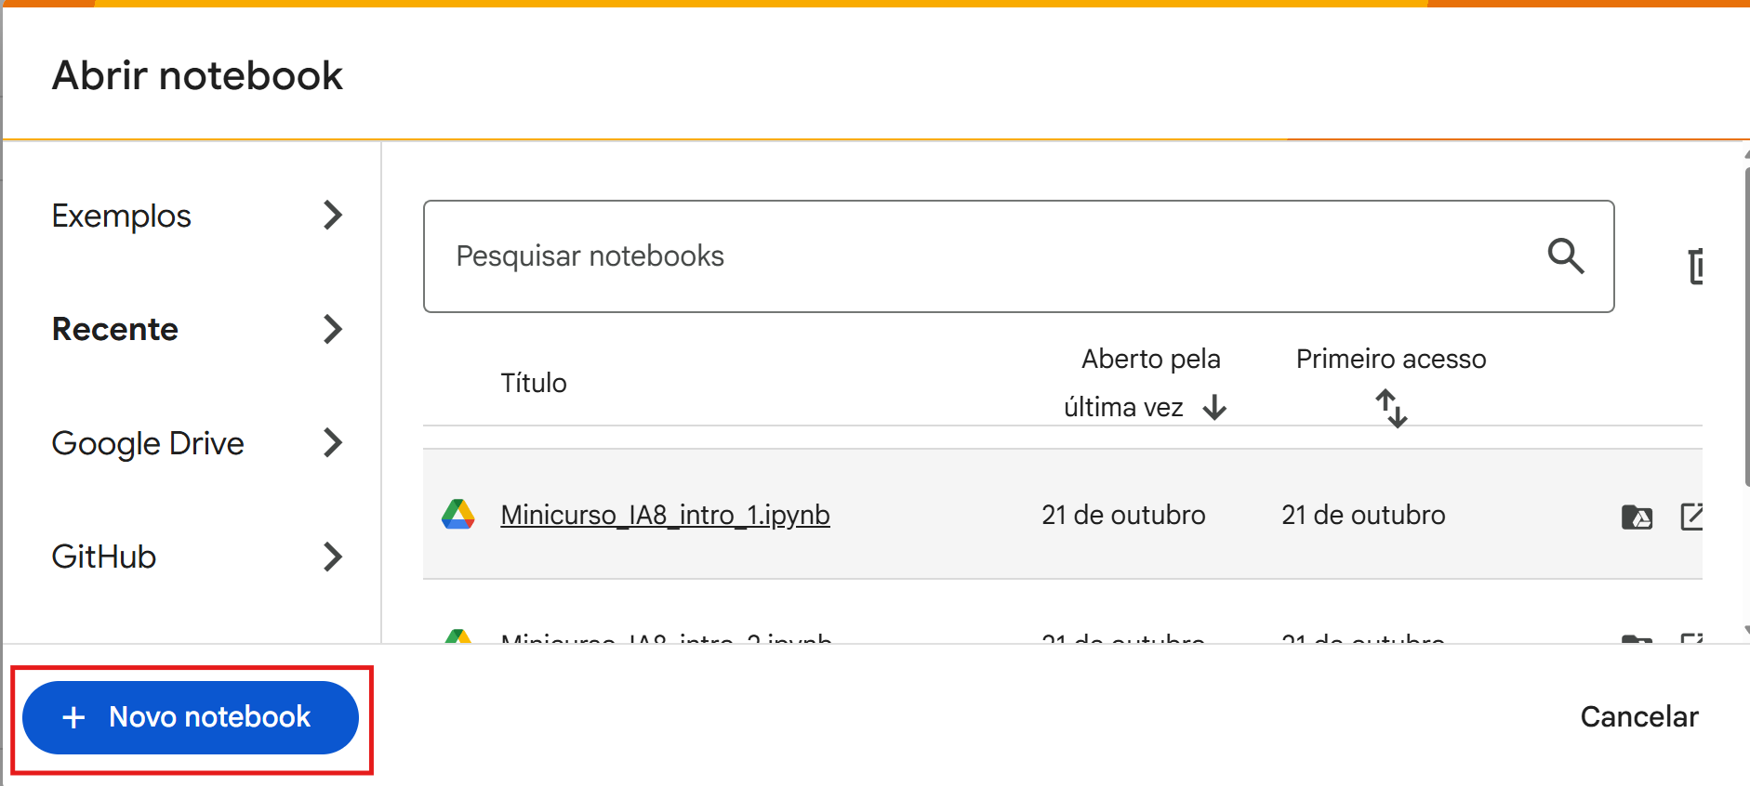Select the Recente tab

115,329
